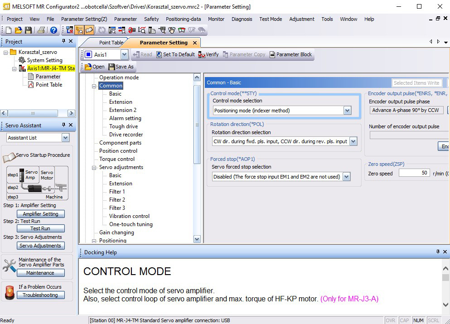Open the Control mode selection dropdown
This screenshot has height=324, width=450.
tap(347, 111)
